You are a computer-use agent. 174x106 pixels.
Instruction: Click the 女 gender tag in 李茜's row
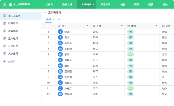(x=130, y=54)
